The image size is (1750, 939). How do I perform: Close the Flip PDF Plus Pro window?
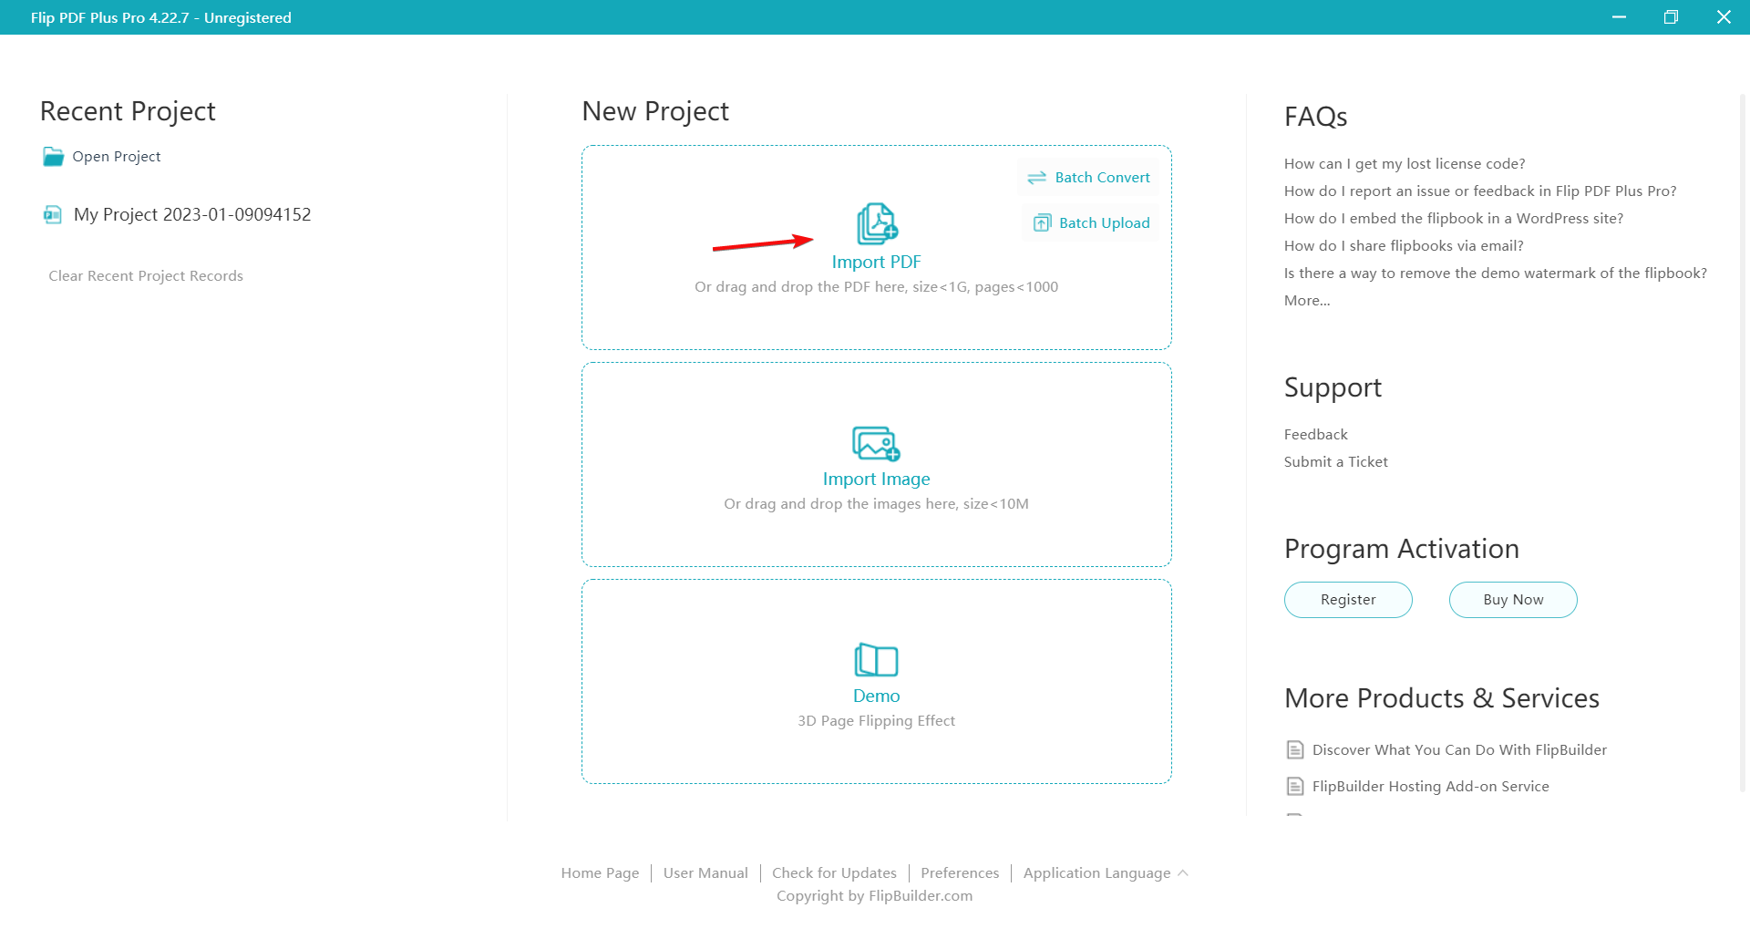[1724, 17]
